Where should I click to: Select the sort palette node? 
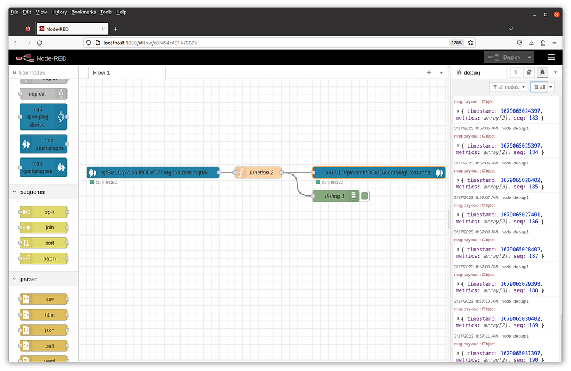click(43, 243)
